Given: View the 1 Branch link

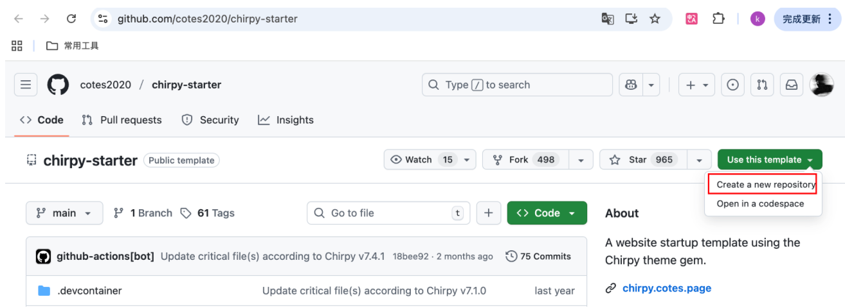Looking at the screenshot, I should coord(143,213).
